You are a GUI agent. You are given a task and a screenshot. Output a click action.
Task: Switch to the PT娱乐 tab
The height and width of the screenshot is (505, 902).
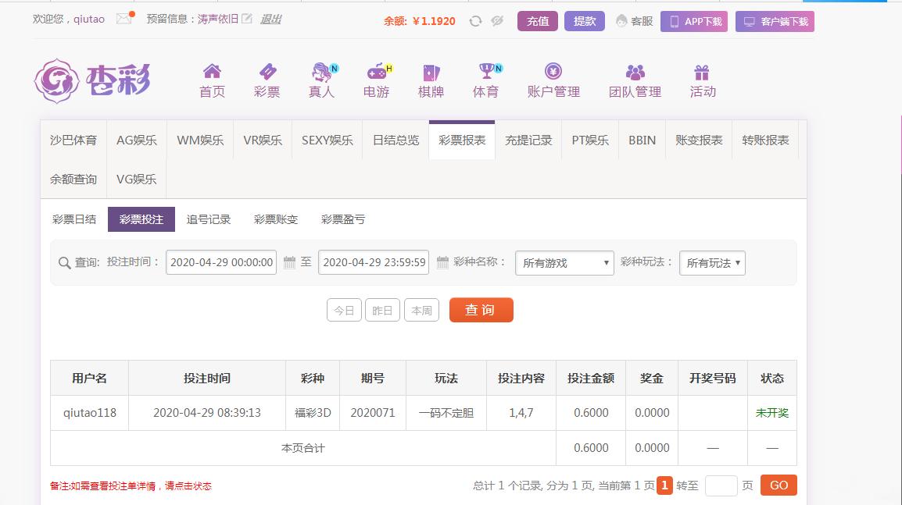click(590, 140)
